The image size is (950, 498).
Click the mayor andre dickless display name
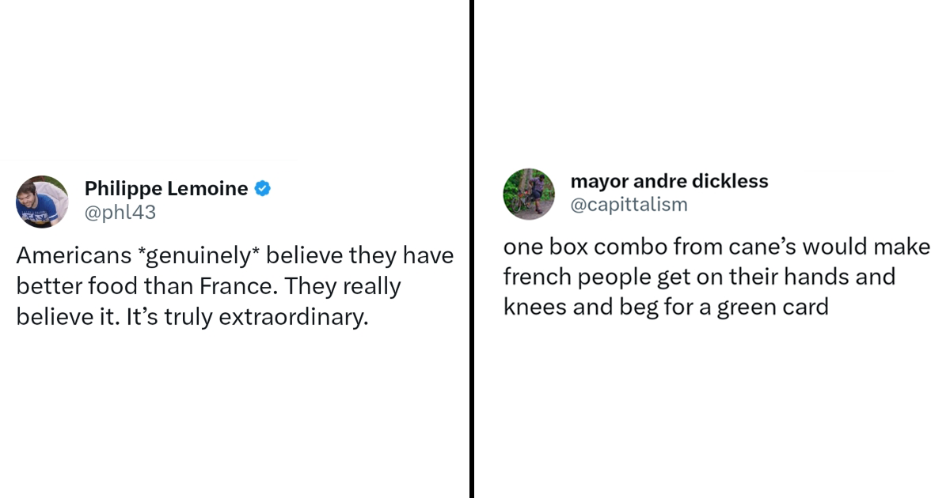pos(669,181)
